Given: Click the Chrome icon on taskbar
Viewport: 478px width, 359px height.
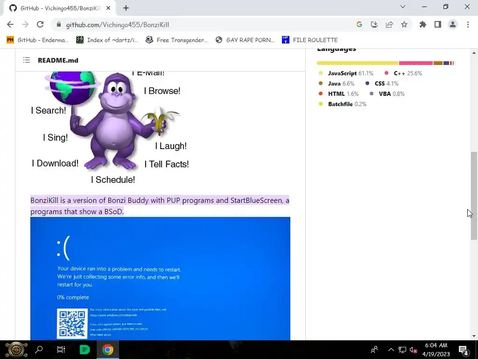Looking at the screenshot, I should 108,350.
